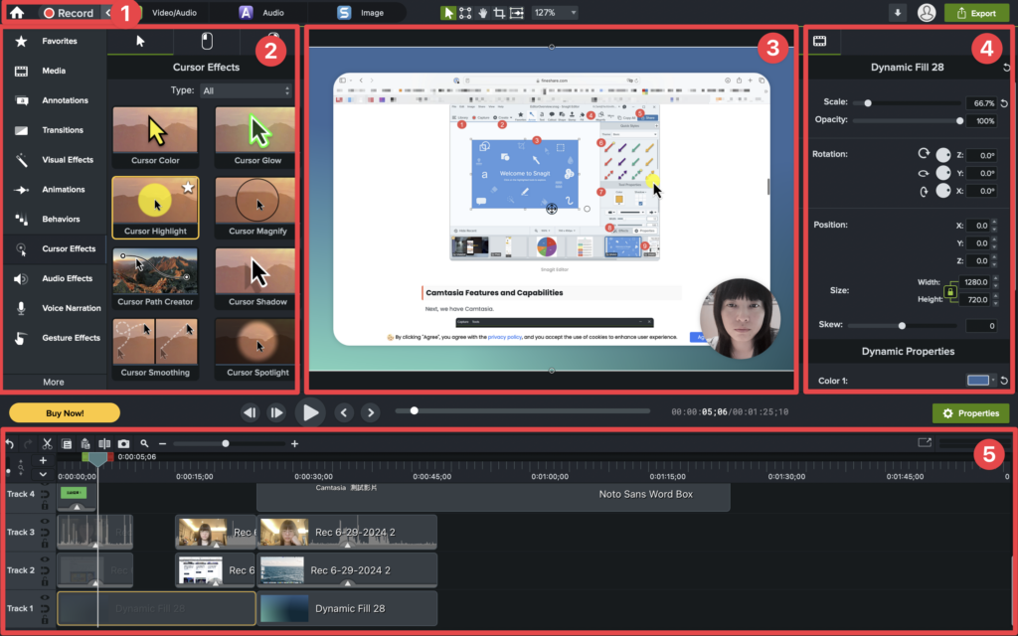Select the Cursor Smoothing effect
Screen dimensions: 1018x636
click(x=155, y=349)
